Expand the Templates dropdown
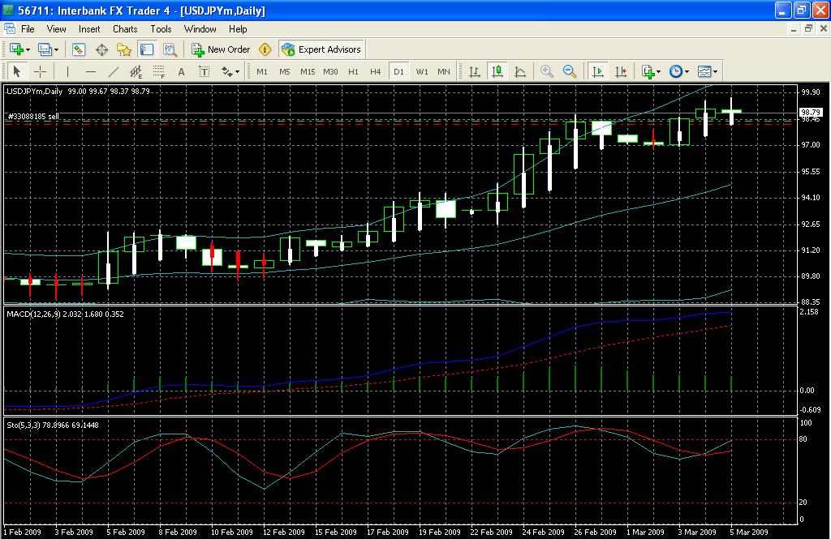The image size is (831, 539). click(706, 71)
